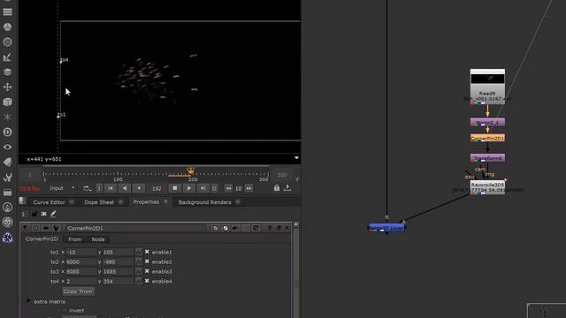Open the Other nodes folder icon
This screenshot has height=318, width=566.
tap(7, 193)
